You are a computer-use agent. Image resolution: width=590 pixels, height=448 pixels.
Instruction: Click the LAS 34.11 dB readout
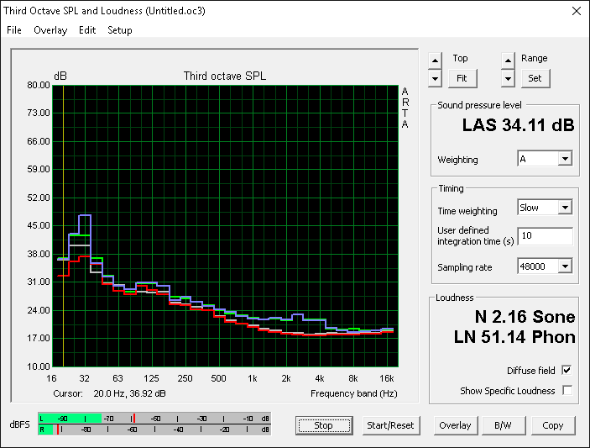(x=518, y=125)
